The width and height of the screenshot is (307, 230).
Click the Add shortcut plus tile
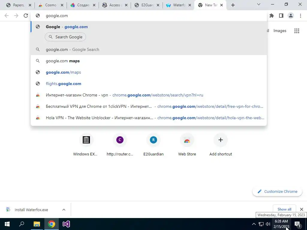pos(221,145)
